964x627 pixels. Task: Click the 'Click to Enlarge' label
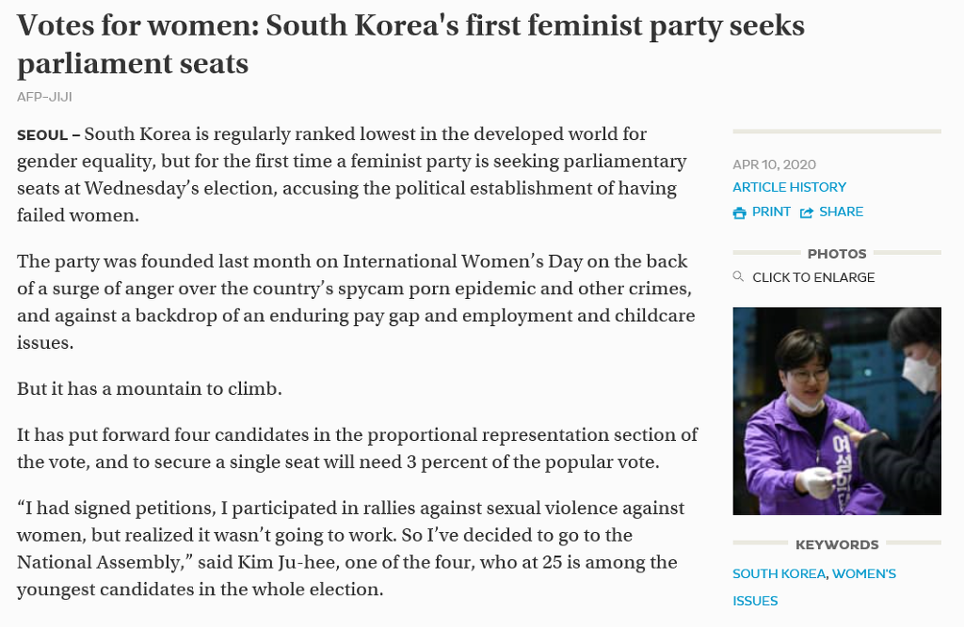[x=813, y=277]
